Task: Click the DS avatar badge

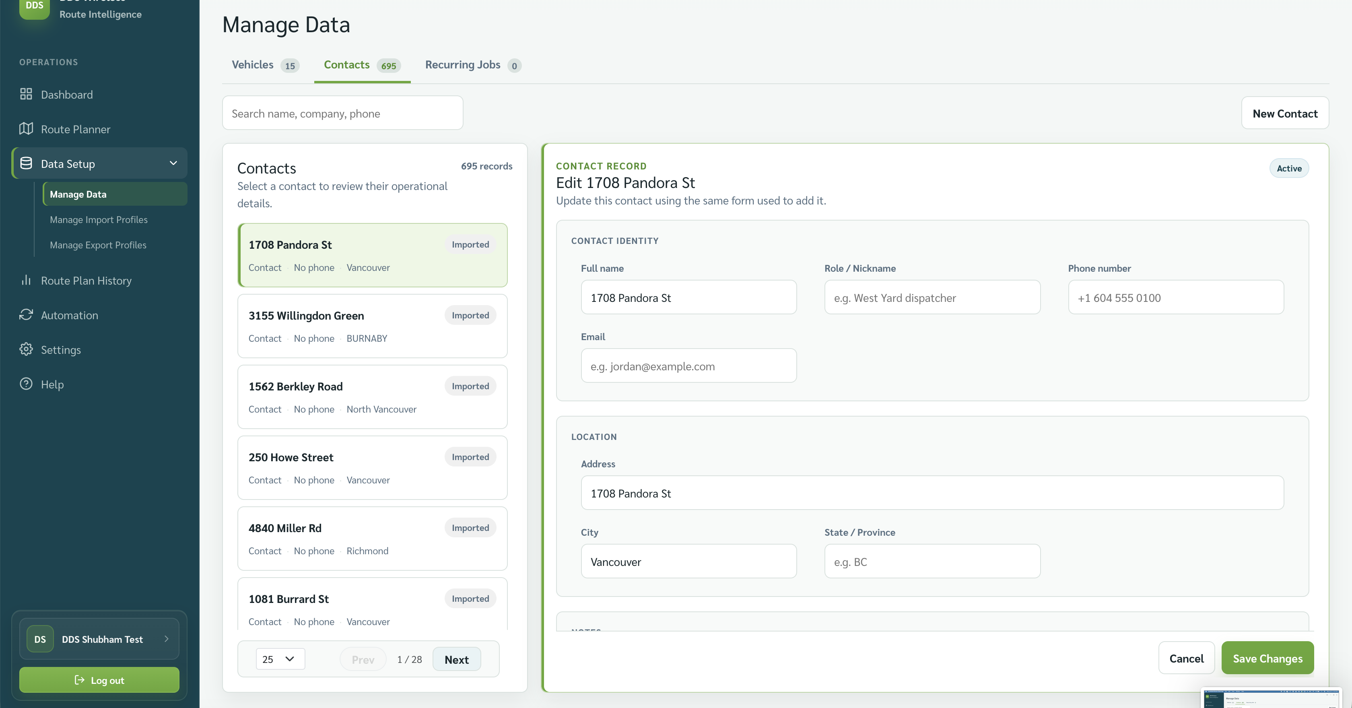Action: tap(40, 639)
